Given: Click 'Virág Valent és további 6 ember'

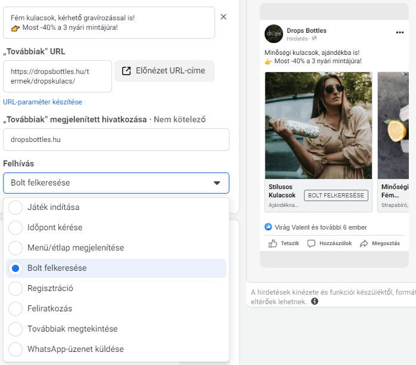Looking at the screenshot, I should (321, 227).
